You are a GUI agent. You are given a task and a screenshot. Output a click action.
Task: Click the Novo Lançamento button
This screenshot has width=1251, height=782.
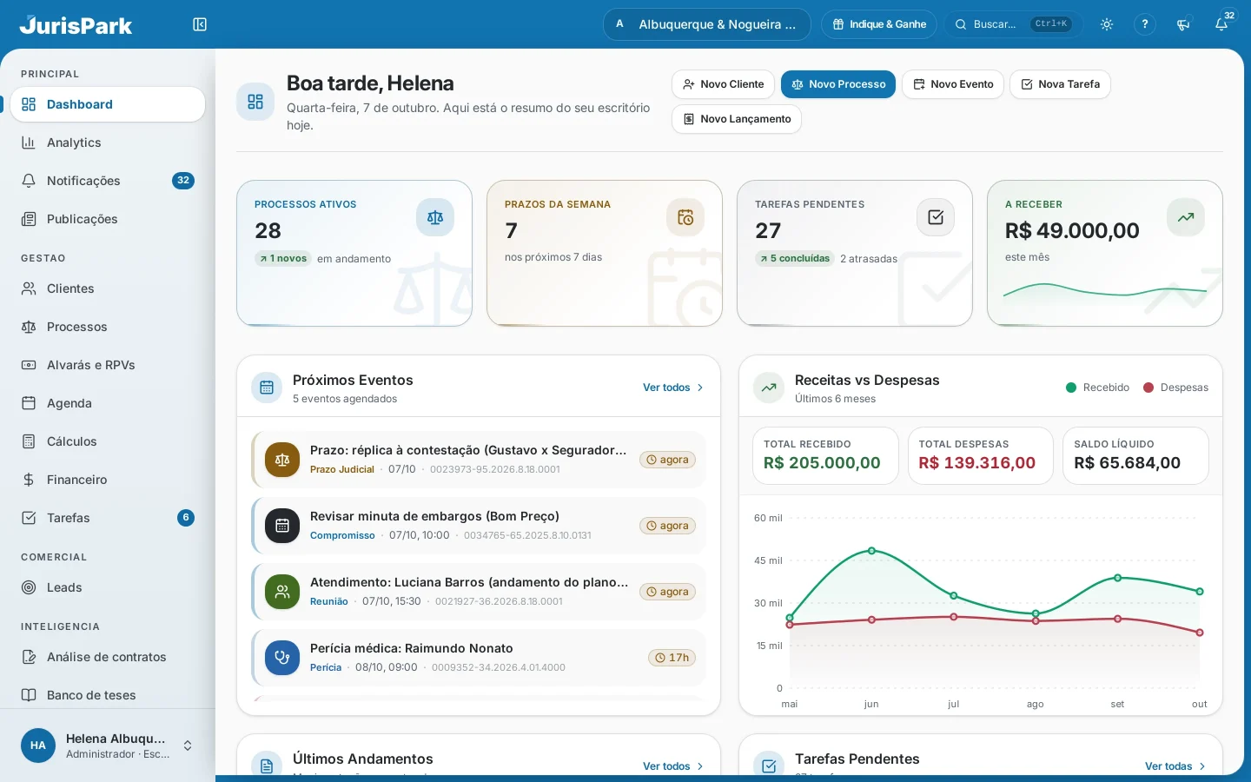737,119
